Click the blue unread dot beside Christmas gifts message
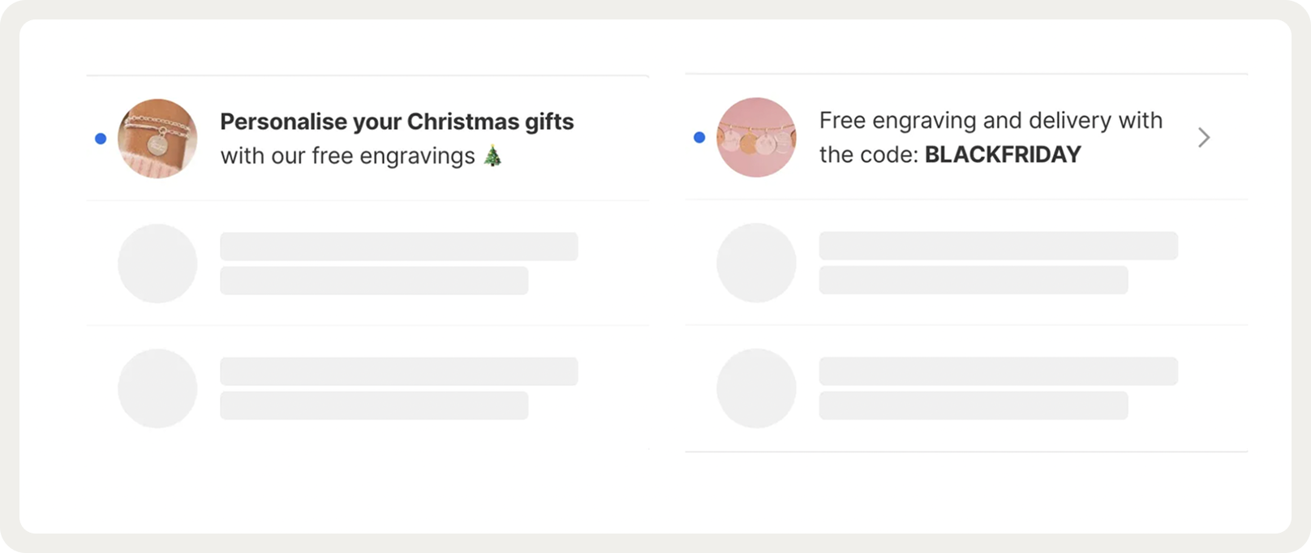 point(101,139)
